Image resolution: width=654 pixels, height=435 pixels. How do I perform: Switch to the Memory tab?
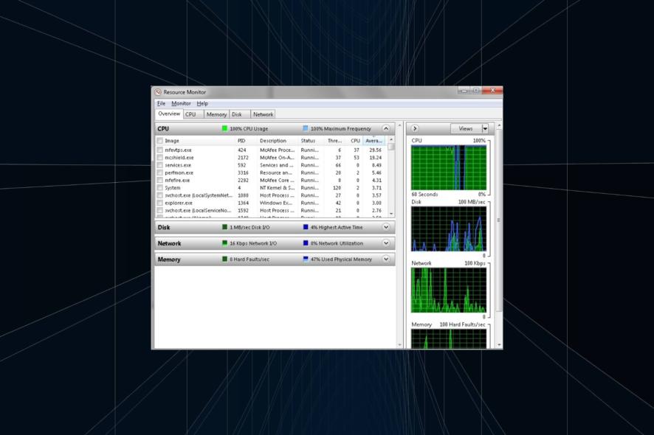point(216,114)
